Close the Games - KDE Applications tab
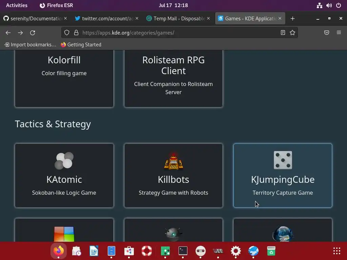347x260 pixels. 280,18
